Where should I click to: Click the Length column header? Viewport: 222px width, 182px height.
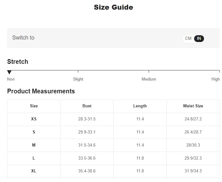(140, 106)
